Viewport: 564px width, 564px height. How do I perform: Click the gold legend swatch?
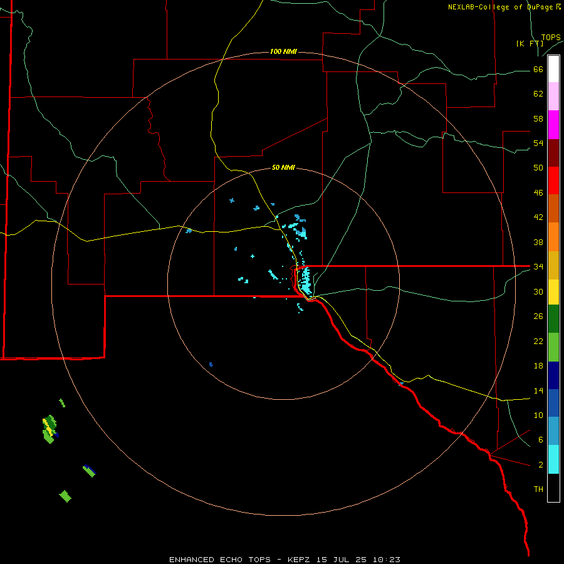pos(553,265)
